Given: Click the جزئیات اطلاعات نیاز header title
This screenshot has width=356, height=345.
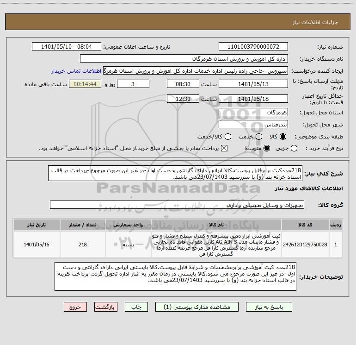Looking at the screenshot, I should click(x=315, y=22).
